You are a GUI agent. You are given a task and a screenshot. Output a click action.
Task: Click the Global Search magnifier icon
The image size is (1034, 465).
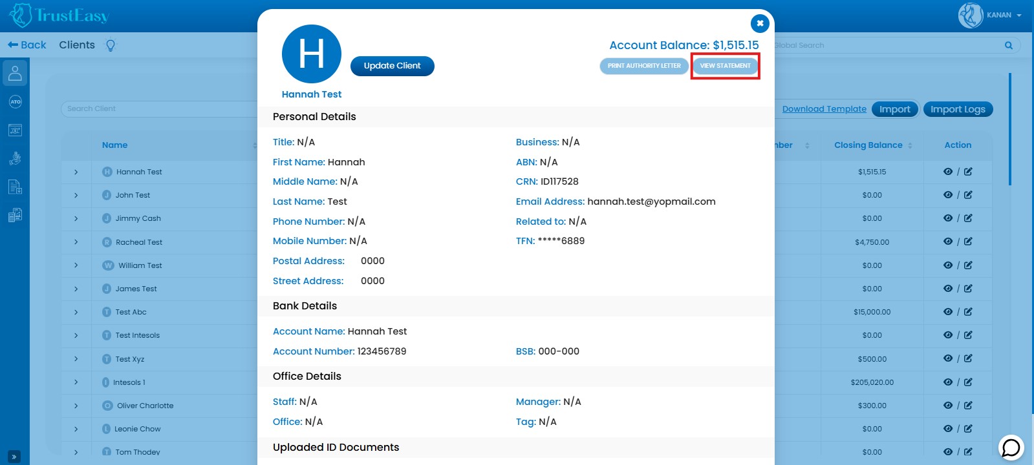coord(1008,45)
